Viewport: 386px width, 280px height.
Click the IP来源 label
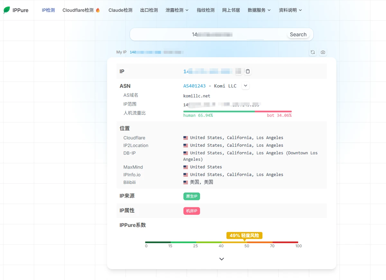(127, 196)
